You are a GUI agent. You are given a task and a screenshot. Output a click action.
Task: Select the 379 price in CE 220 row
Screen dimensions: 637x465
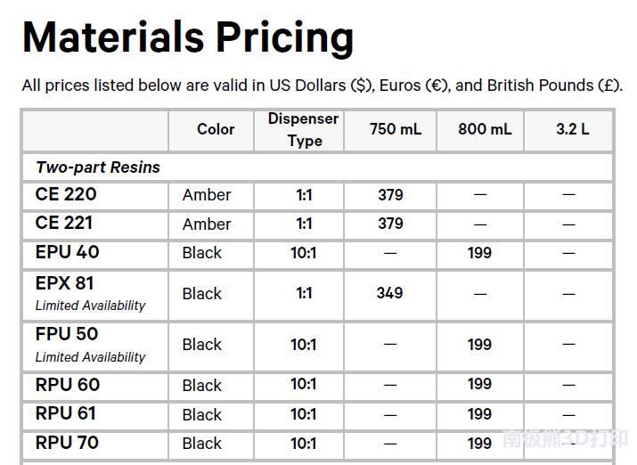click(x=390, y=195)
